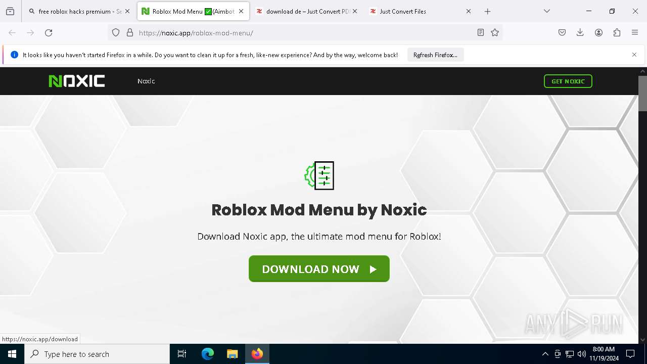The width and height of the screenshot is (647, 364).
Task: Close the free roblox hacks premium tab
Action: [x=127, y=11]
